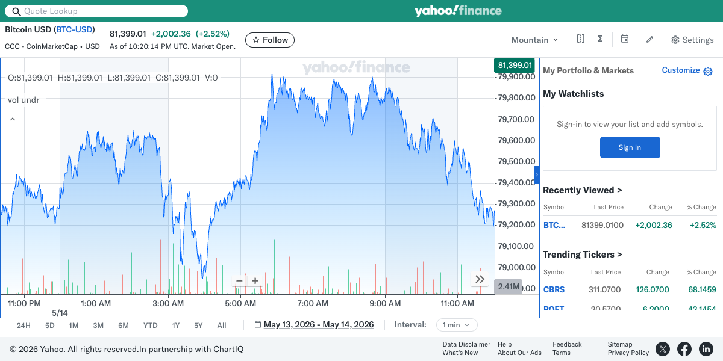Viewport: 723px width, 361px height.
Task: Click the 81399.0100 last price cell
Action: [x=602, y=225]
